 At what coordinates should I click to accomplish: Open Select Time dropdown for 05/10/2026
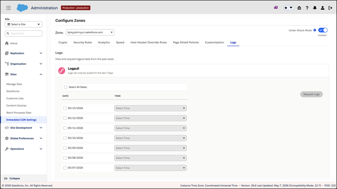[150, 138]
